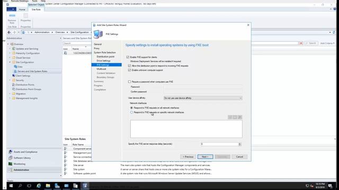339x190 pixels.
Task: Open the Action Center notification icon
Action: pyautogui.click(x=330, y=186)
